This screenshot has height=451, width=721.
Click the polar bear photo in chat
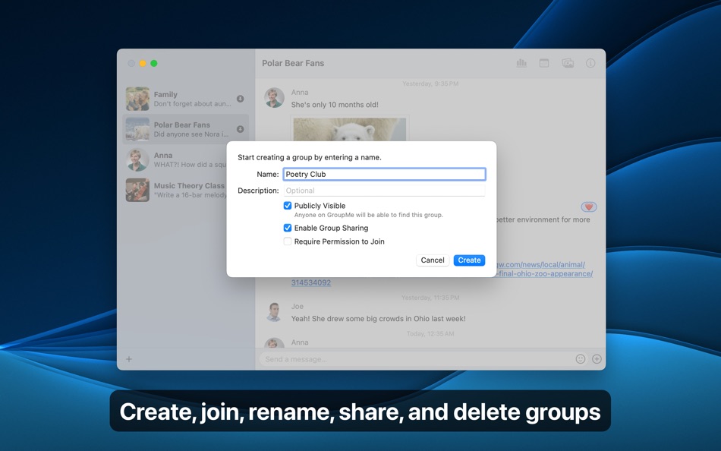349,129
